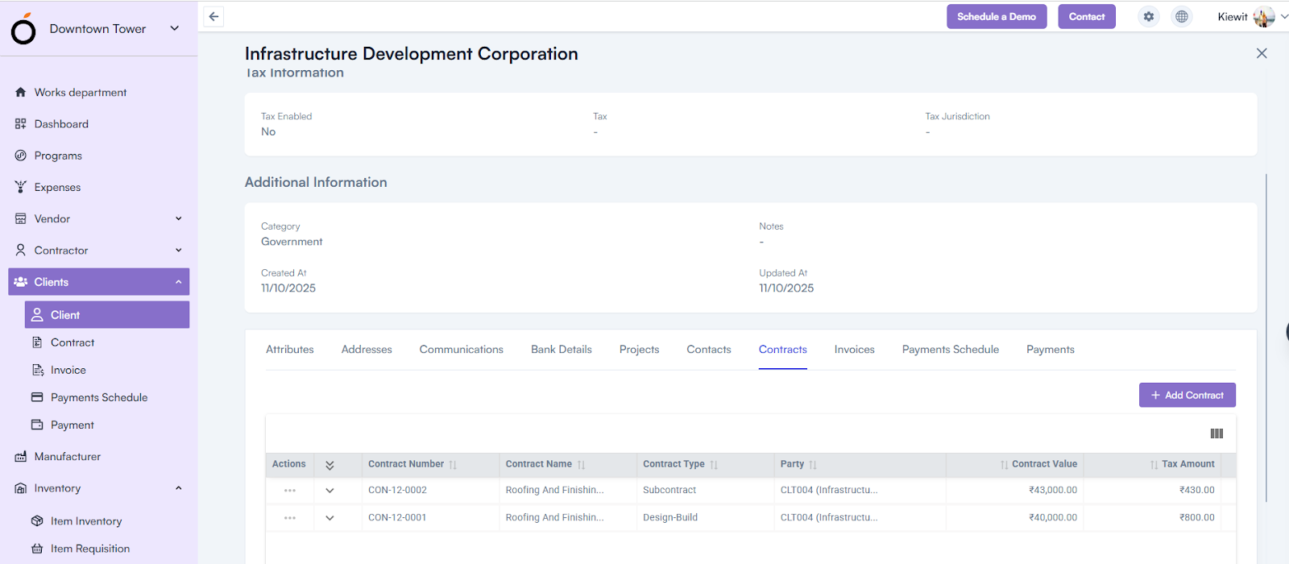The width and height of the screenshot is (1289, 564).
Task: Click the Item Requisition basket icon
Action: tap(37, 549)
